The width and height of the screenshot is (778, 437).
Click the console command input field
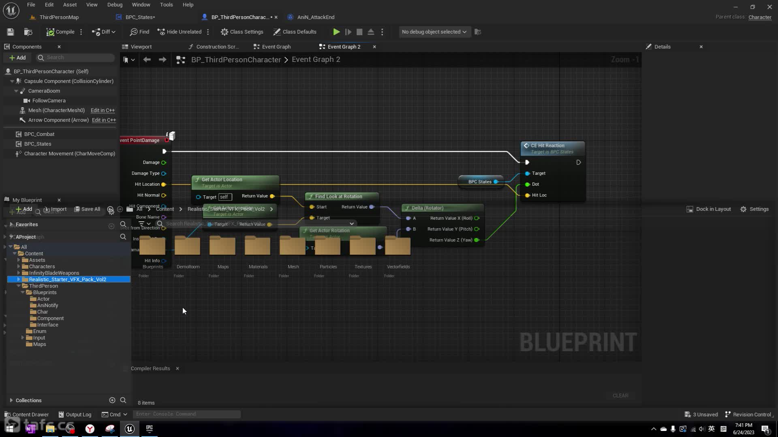click(186, 414)
